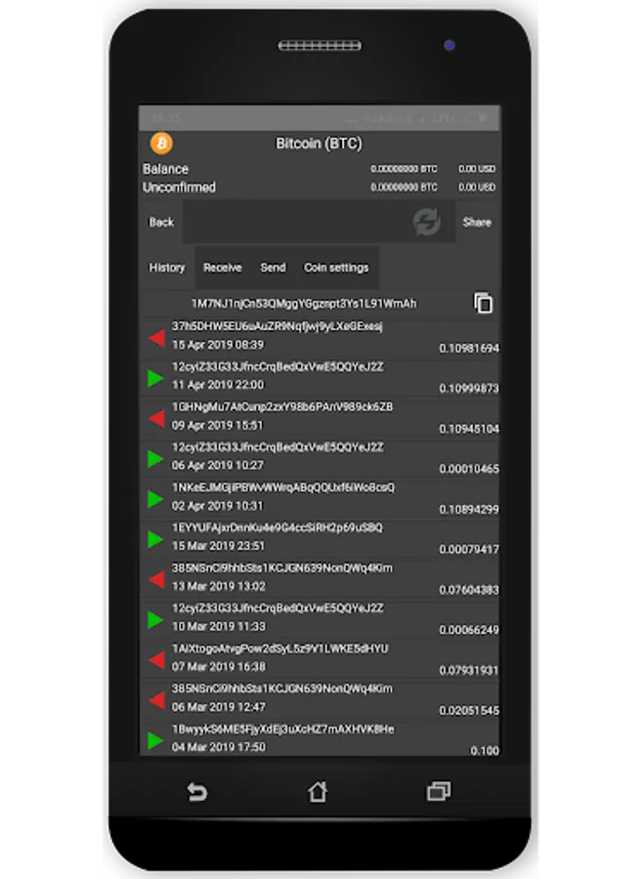Select address 1EYYUFAjxrDnnKu4e9G4ccSiRH2p69uSBQ
The width and height of the screenshot is (641, 879).
(x=278, y=527)
